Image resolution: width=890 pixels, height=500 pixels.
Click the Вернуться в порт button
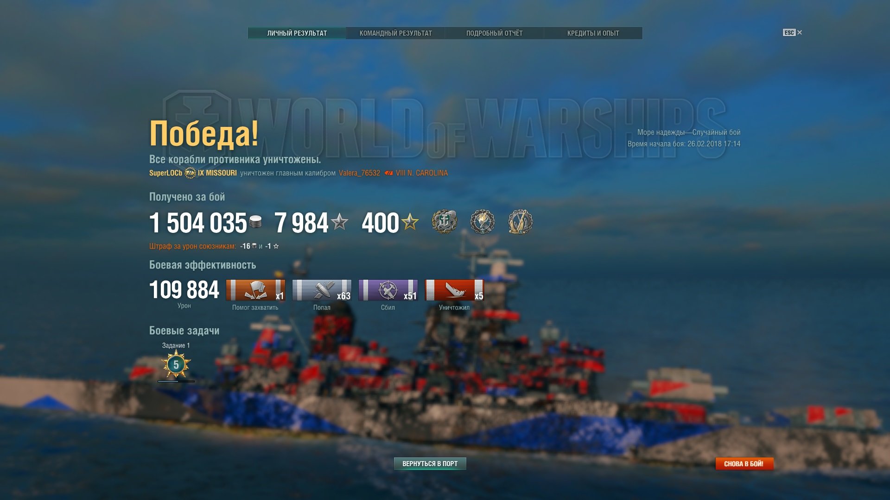point(430,463)
